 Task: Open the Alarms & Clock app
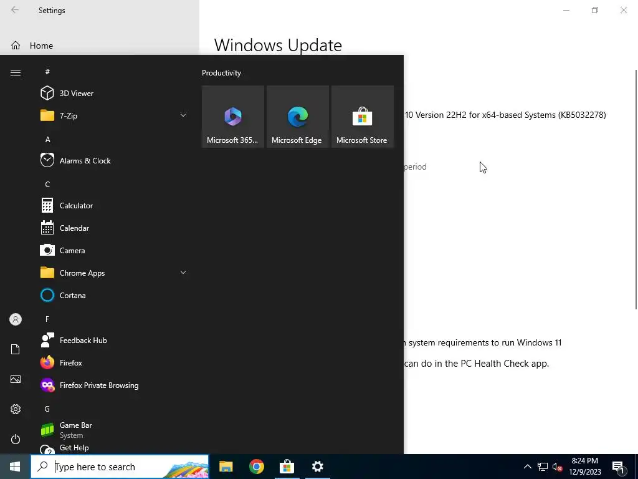click(114, 160)
